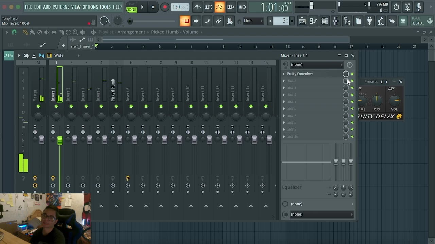Image resolution: width=435 pixels, height=244 pixels.
Task: Switch to SONG mode
Action: point(132,9)
